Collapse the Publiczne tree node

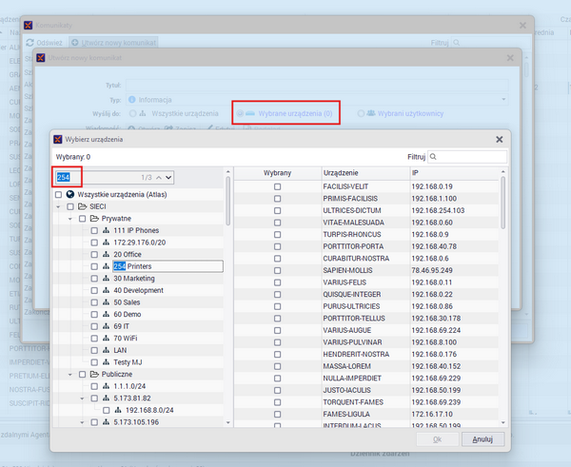click(70, 375)
